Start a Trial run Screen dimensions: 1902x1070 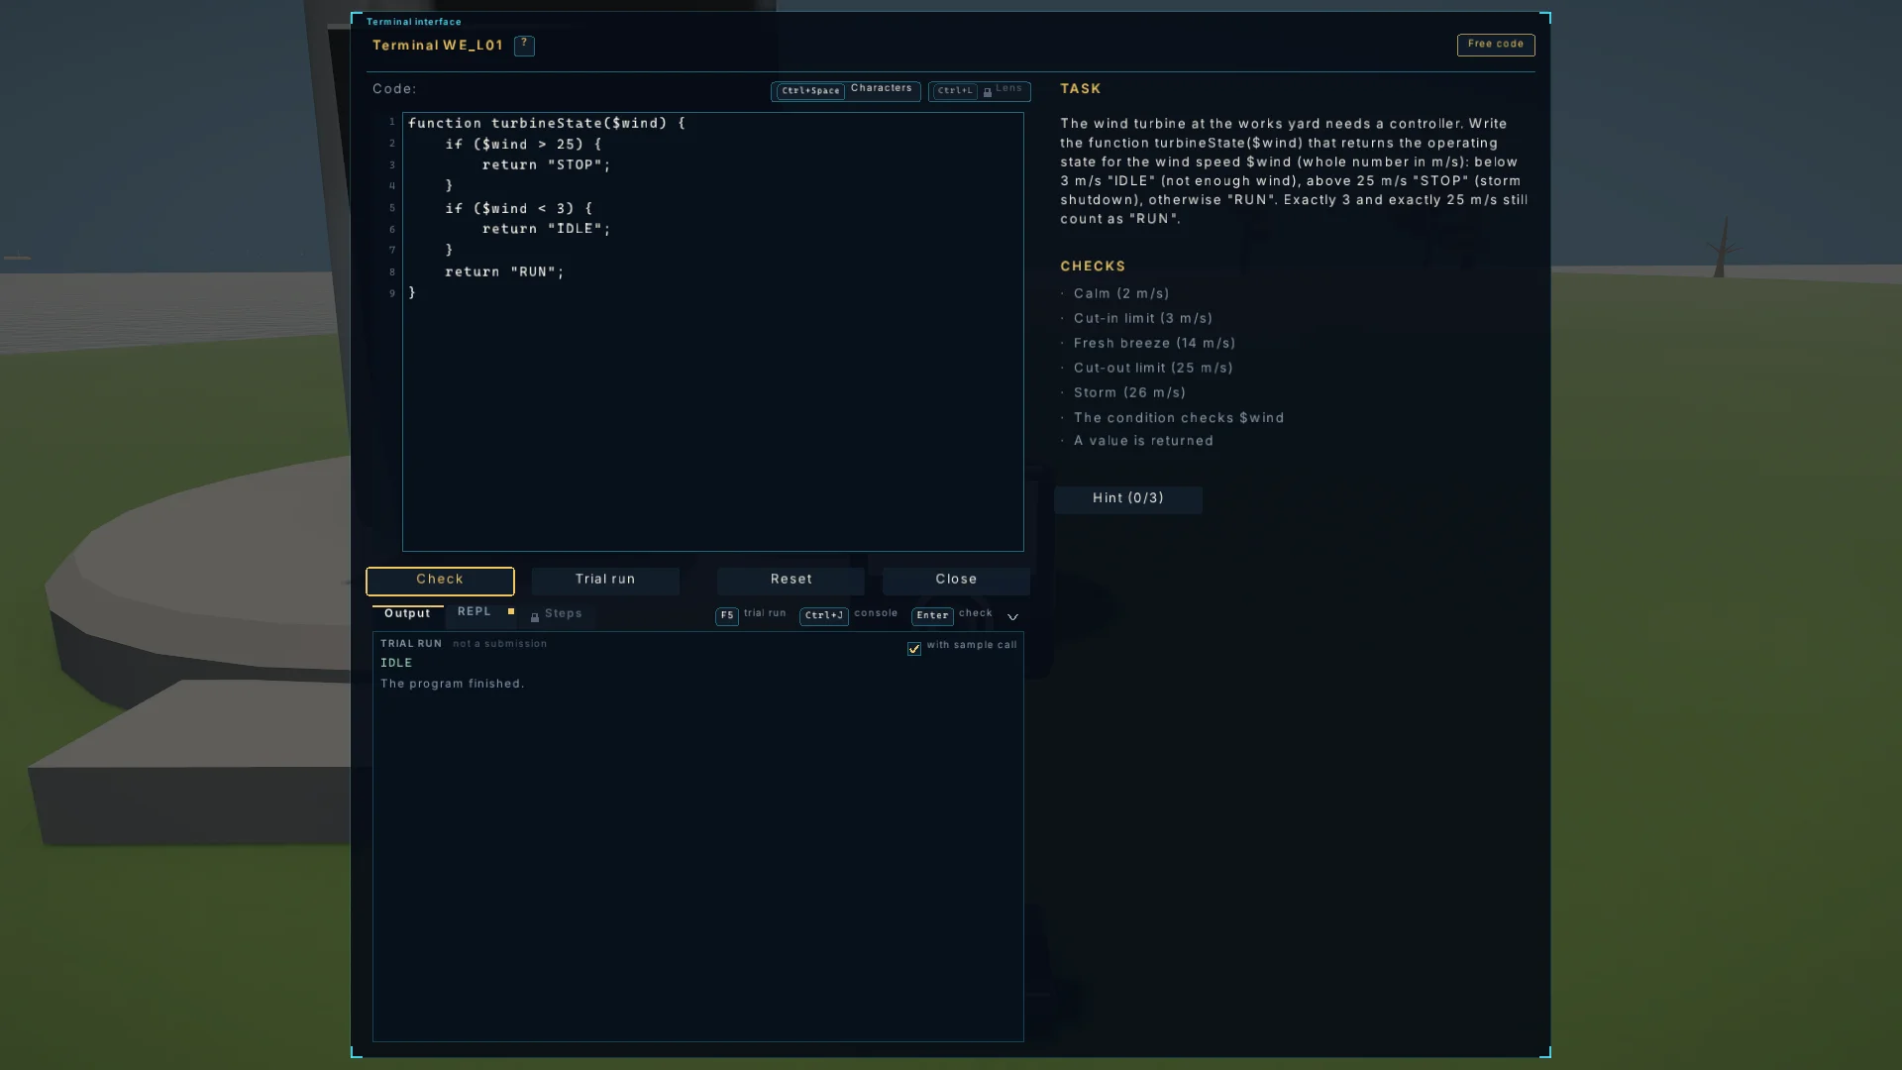pyautogui.click(x=605, y=581)
